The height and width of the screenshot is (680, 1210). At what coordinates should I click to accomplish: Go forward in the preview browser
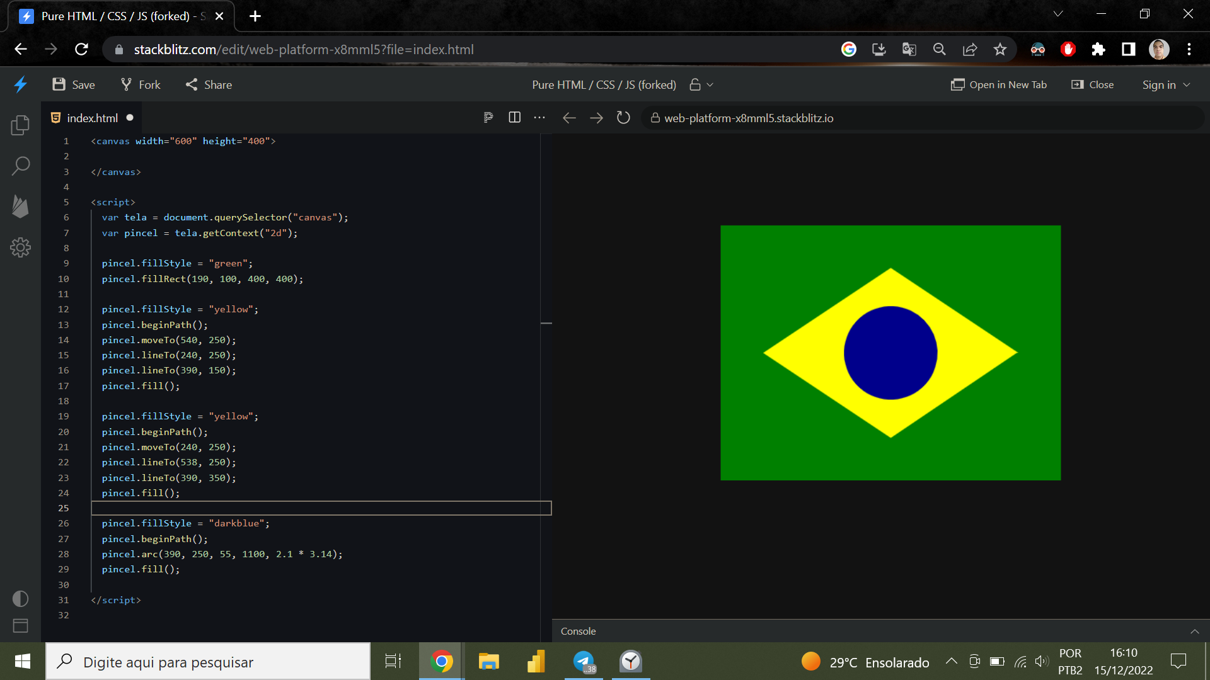(596, 118)
